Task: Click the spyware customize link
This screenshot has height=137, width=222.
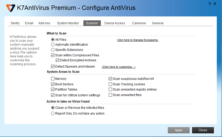Action: click(118, 67)
